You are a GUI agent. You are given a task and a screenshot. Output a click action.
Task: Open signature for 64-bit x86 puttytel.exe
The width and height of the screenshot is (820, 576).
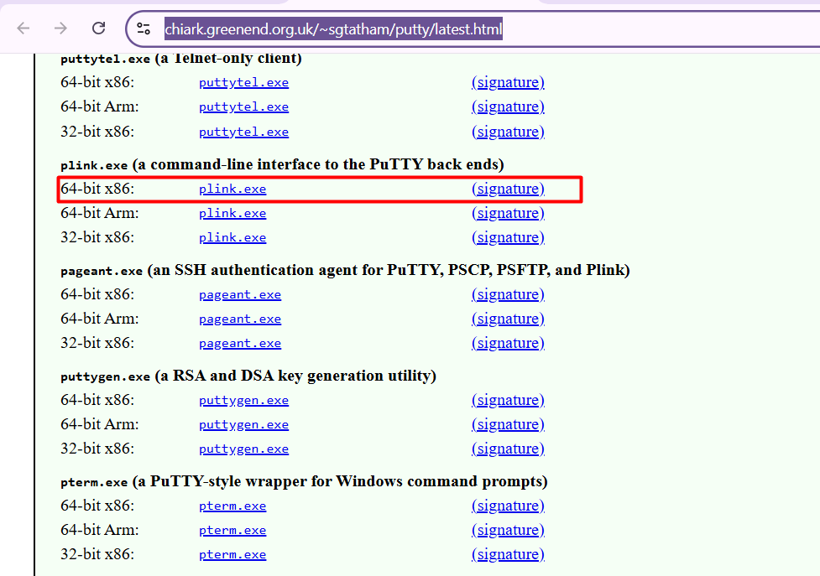[x=508, y=83]
